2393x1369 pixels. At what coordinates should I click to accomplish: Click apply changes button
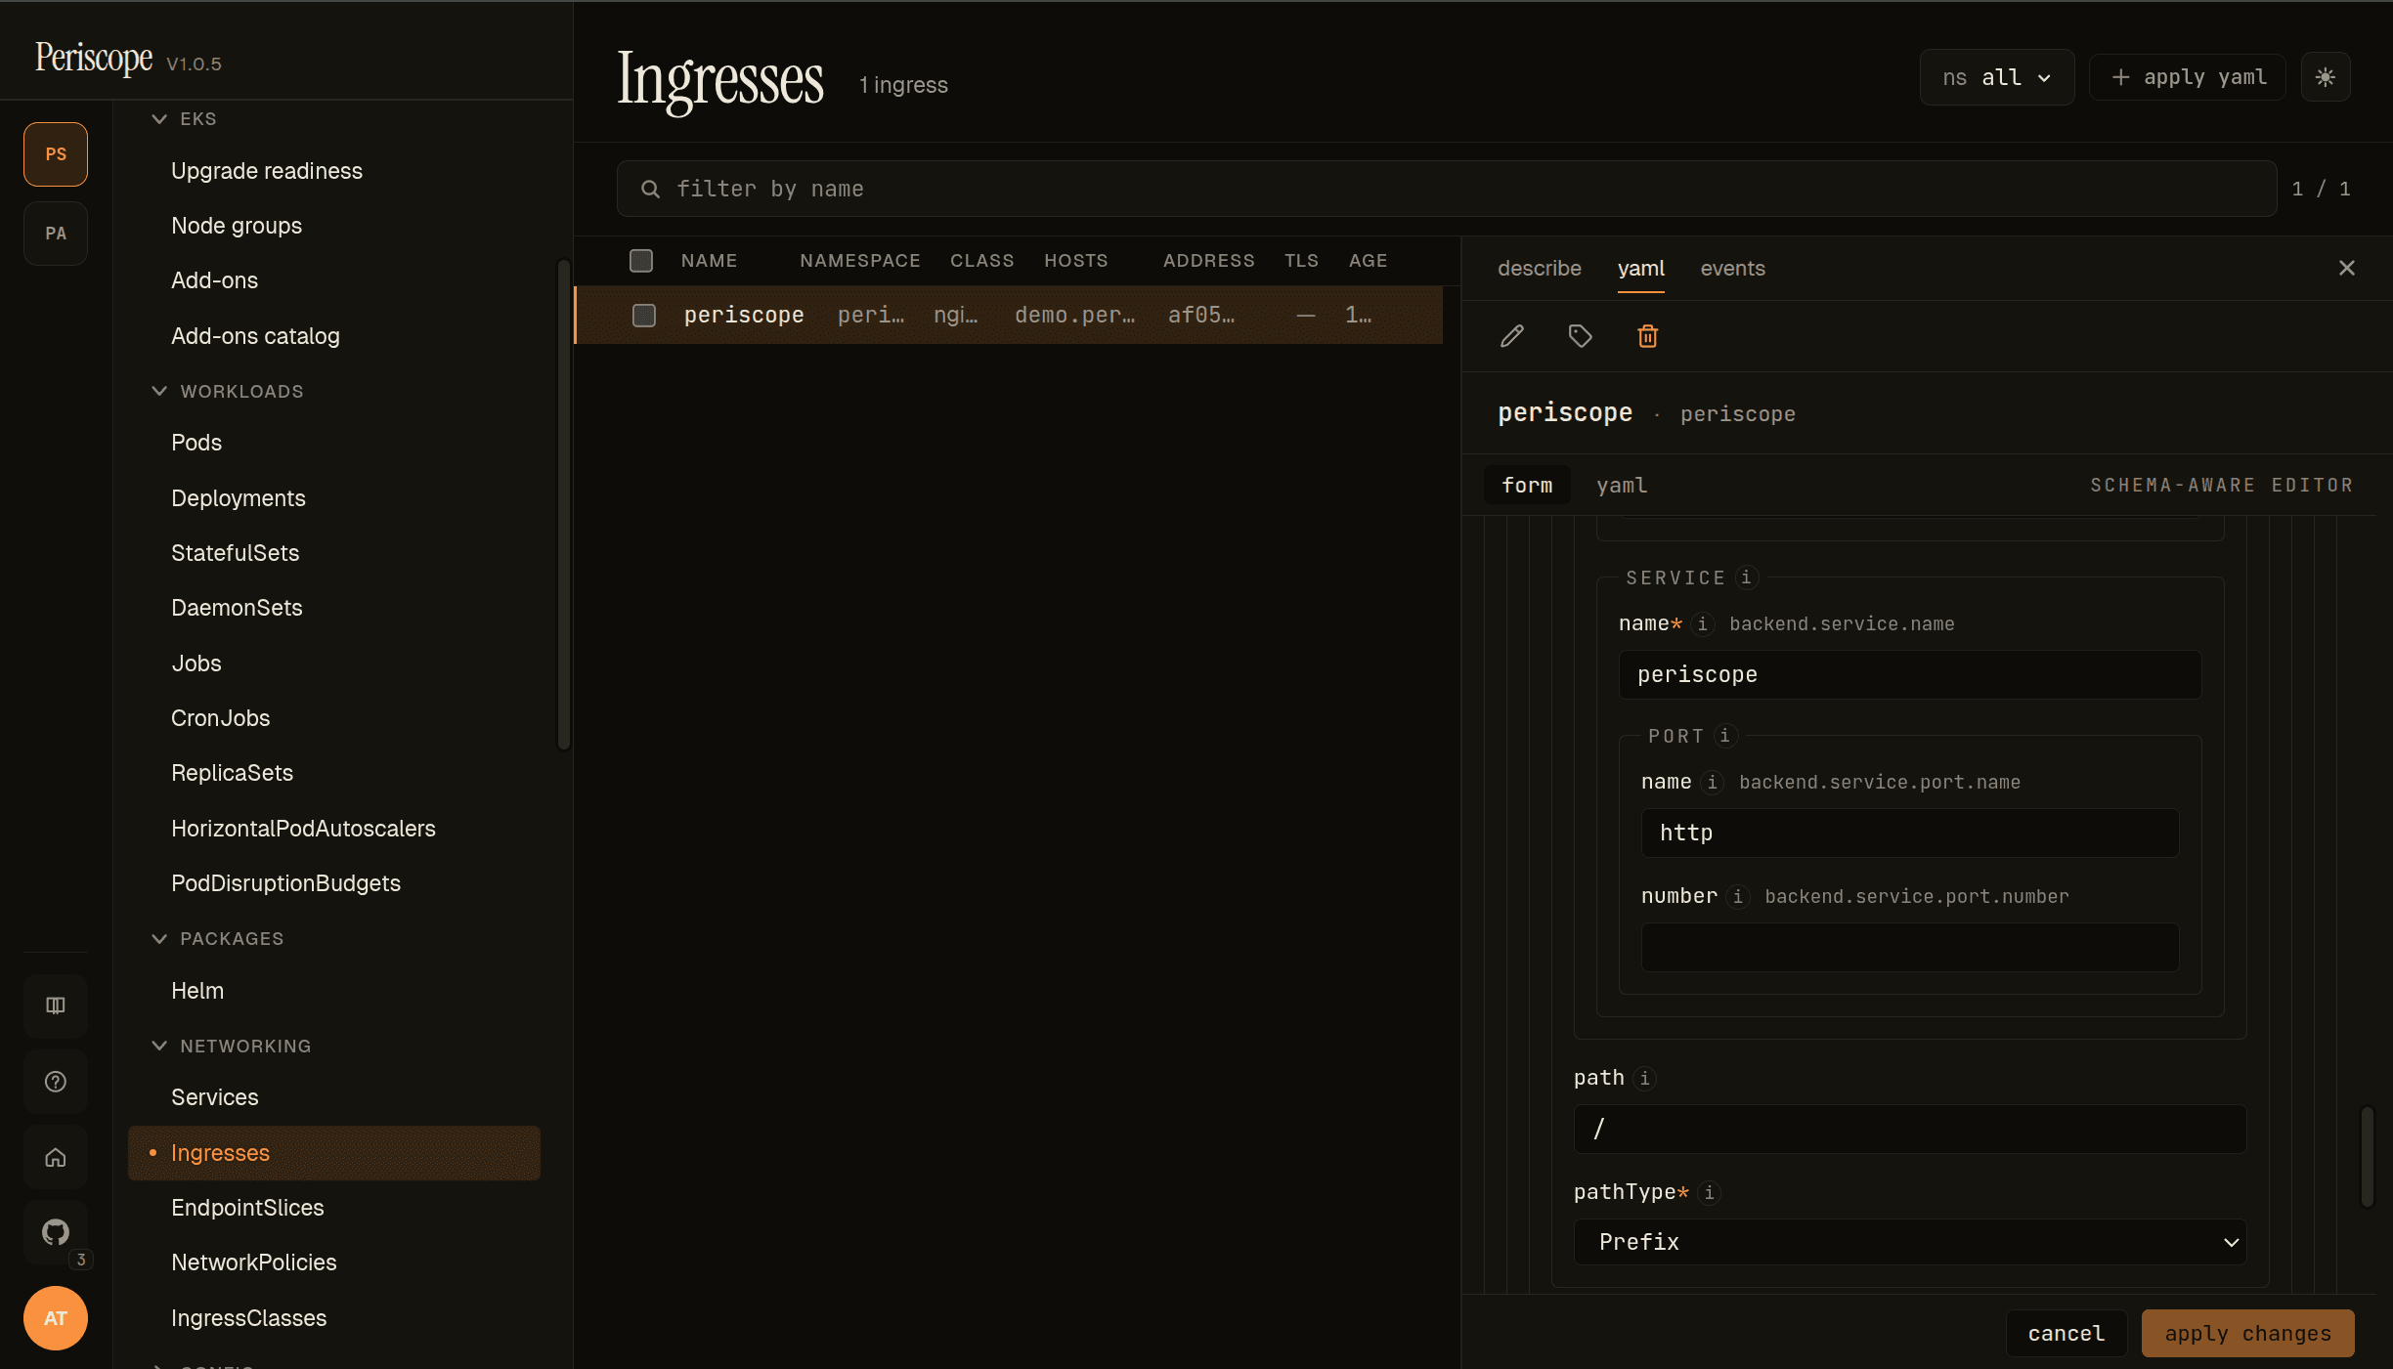pos(2247,1333)
